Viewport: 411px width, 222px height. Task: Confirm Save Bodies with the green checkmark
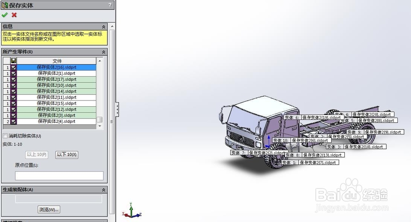5,15
